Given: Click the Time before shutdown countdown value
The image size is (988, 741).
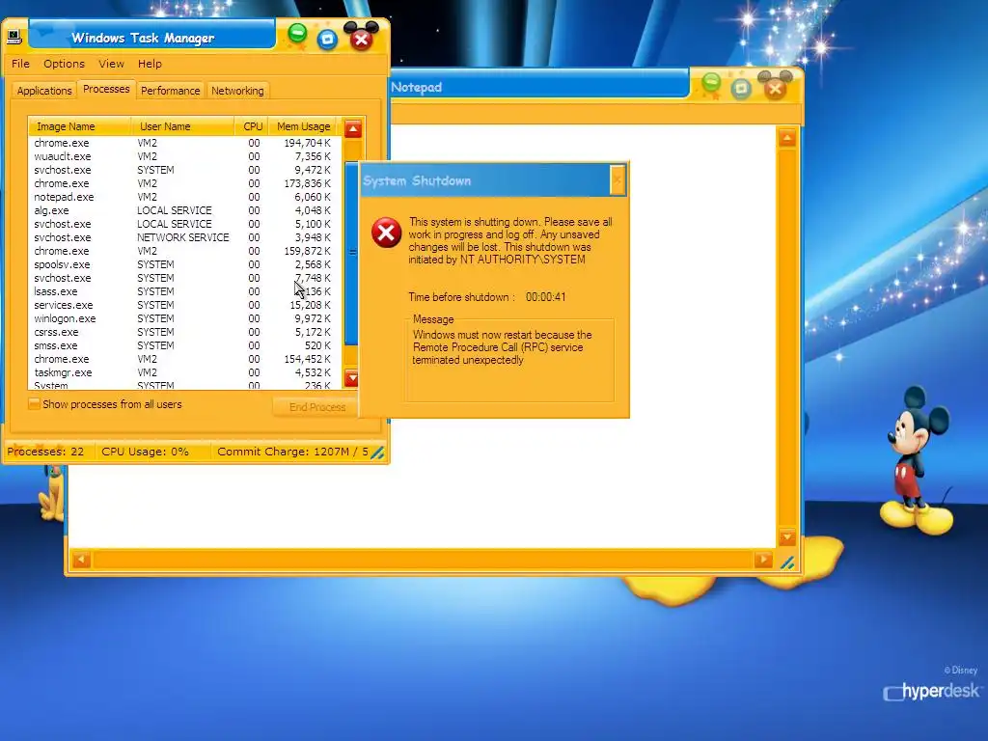Looking at the screenshot, I should click(546, 297).
